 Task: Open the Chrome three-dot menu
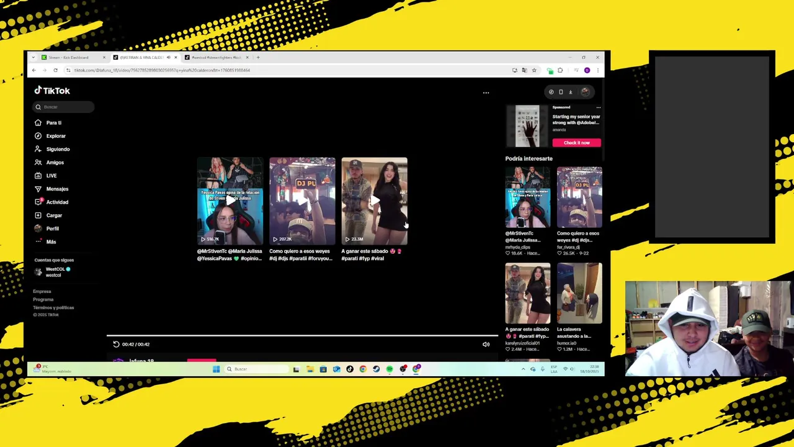pos(597,70)
